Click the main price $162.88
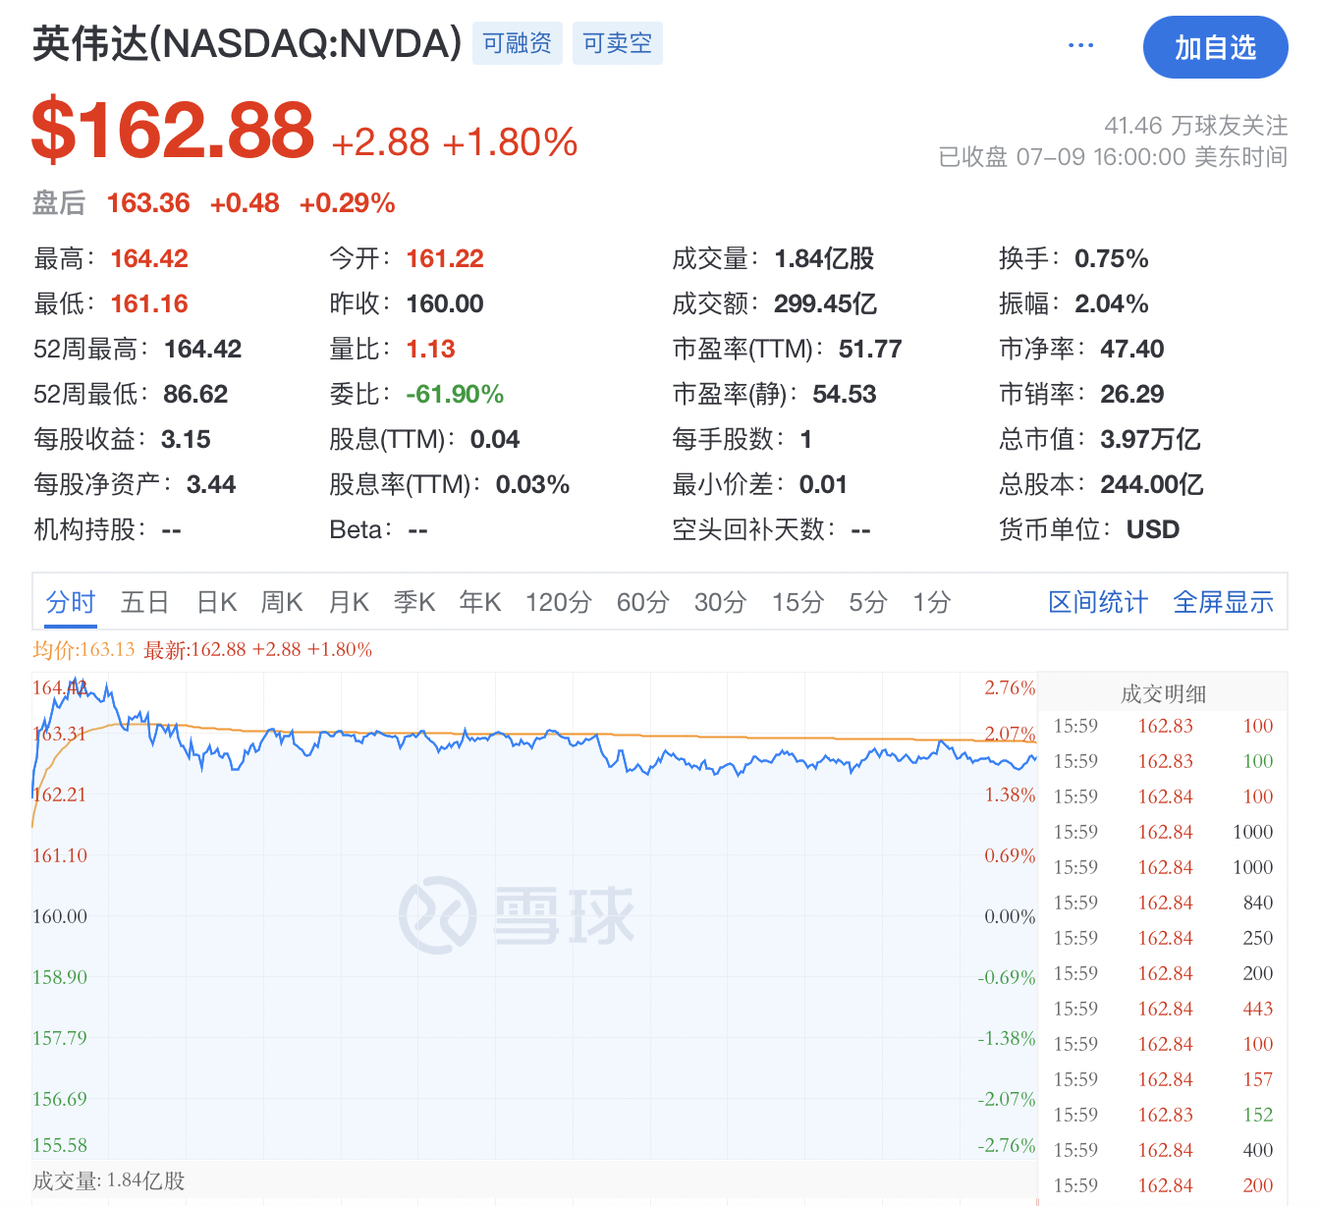The width and height of the screenshot is (1320, 1206). click(173, 130)
